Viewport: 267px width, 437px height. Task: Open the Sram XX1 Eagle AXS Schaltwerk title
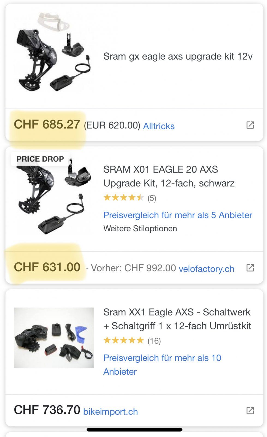pos(177,319)
